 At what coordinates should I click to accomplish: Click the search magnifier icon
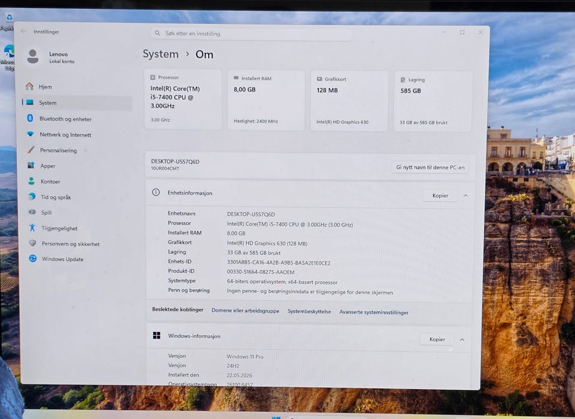[158, 33]
